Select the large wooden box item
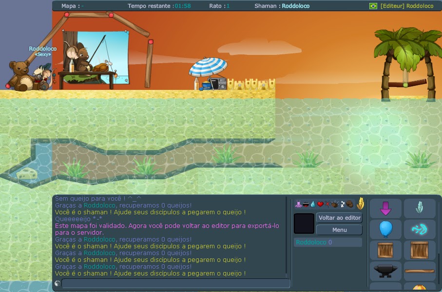The width and height of the screenshot is (442, 292). 419,250
